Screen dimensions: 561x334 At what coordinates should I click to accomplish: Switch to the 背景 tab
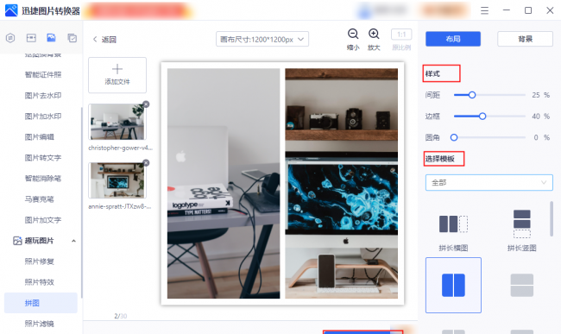(525, 39)
